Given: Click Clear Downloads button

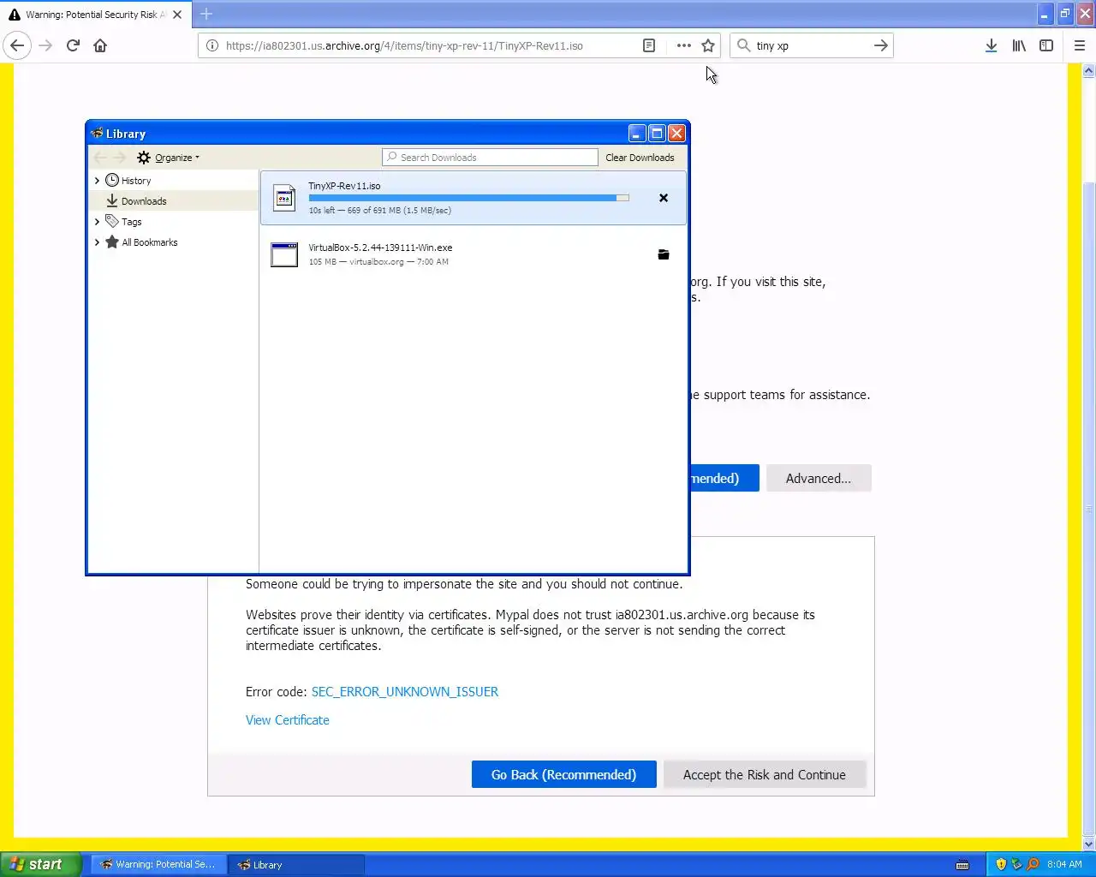Looking at the screenshot, I should [640, 158].
